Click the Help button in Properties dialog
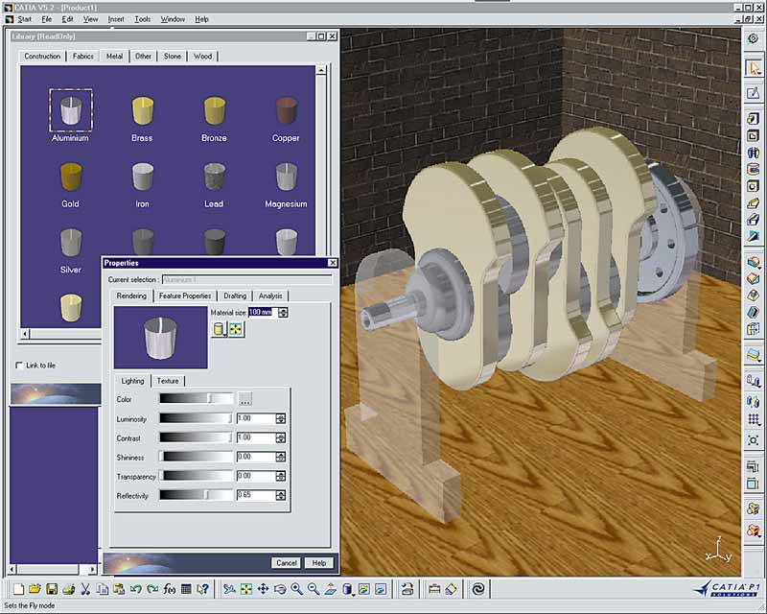The height and width of the screenshot is (614, 767). point(319,563)
